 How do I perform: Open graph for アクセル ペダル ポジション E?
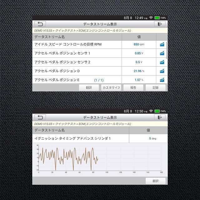[162, 80]
